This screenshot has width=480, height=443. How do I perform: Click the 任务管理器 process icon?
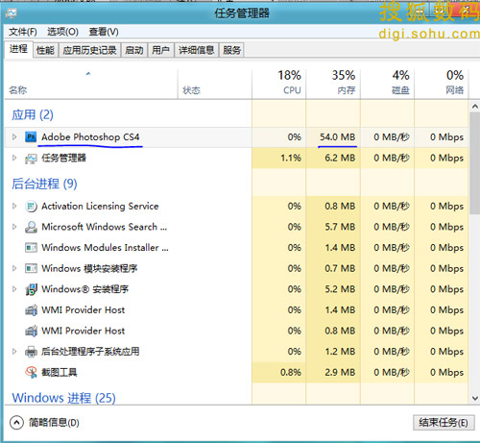pos(31,159)
